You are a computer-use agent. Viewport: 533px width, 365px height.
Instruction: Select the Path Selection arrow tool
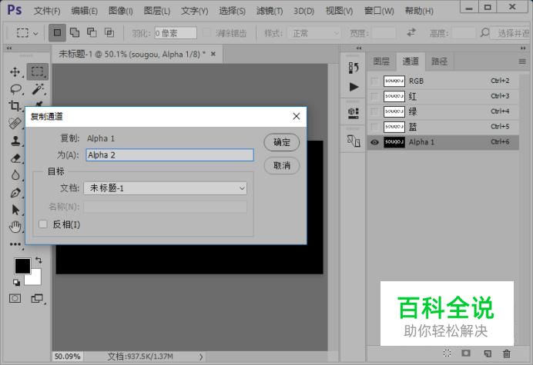pos(15,210)
